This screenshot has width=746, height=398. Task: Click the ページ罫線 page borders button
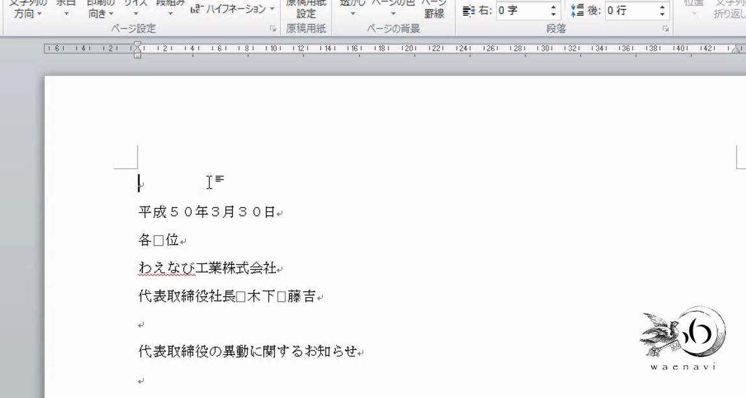[x=434, y=9]
